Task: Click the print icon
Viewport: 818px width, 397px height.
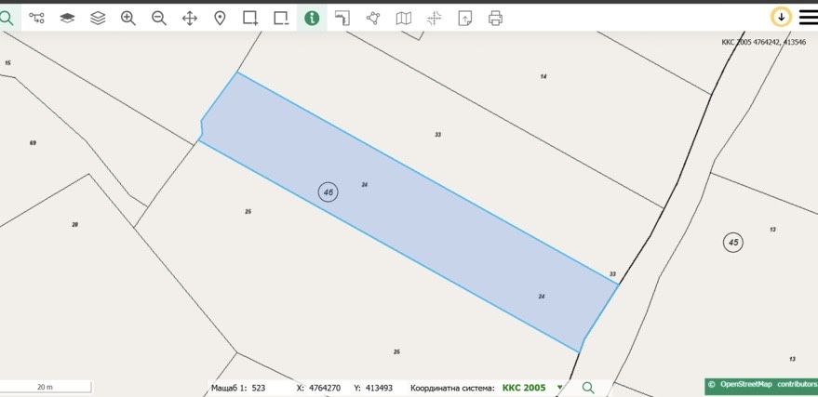Action: 496,19
